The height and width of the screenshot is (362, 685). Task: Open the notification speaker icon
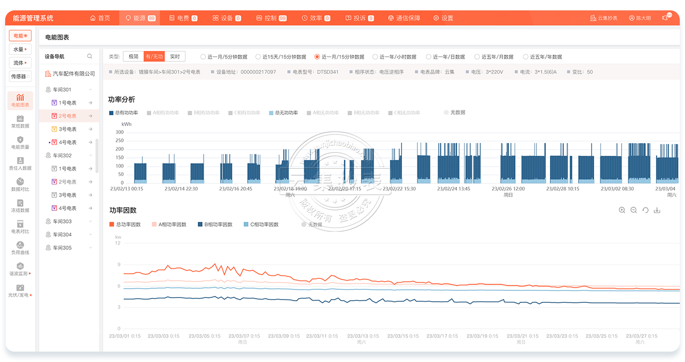coord(665,18)
